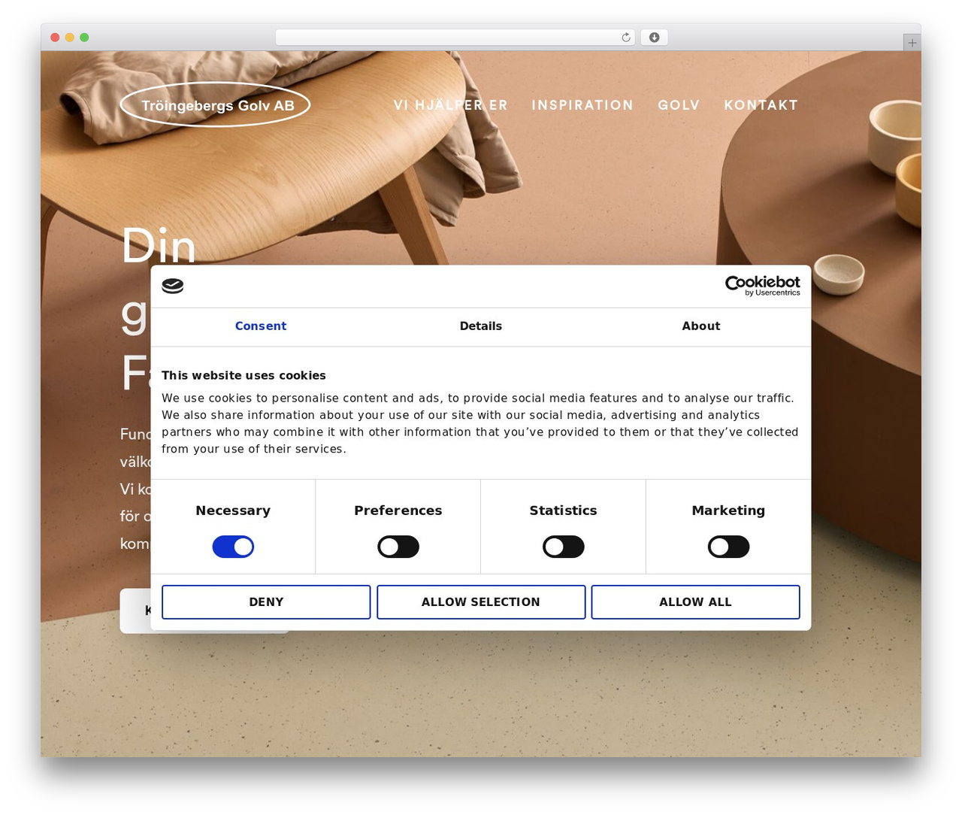This screenshot has height=815, width=962.
Task: Click the ALLOW SELECTION button
Action: point(481,602)
